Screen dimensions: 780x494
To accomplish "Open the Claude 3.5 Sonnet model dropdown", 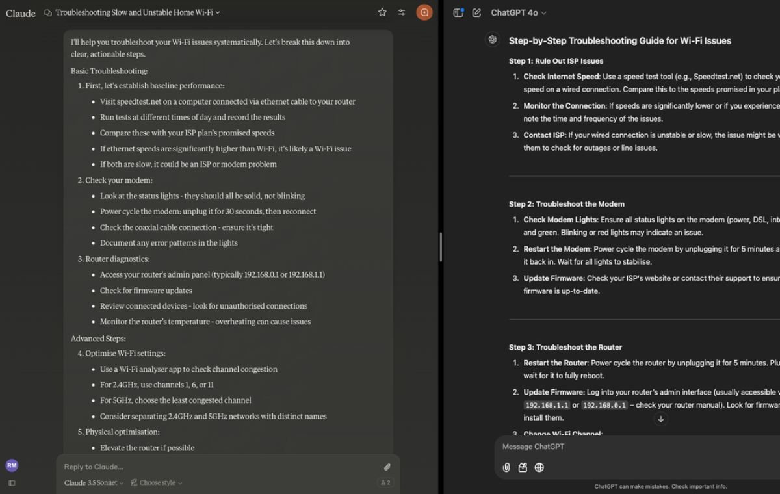I will (94, 483).
